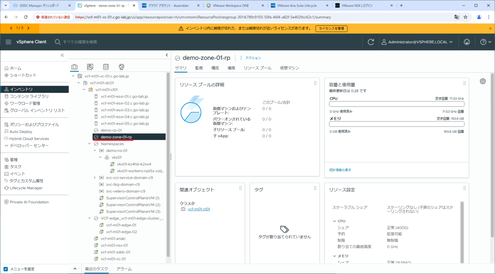Switch to 権限 tab
The width and height of the screenshot is (495, 274).
point(231,68)
